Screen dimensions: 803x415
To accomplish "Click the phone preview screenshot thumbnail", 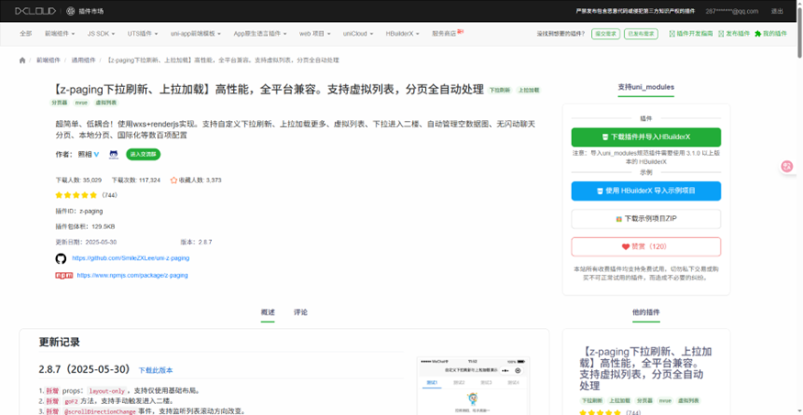I will pos(474,386).
